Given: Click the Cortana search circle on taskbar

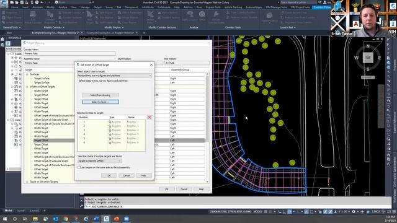Looking at the screenshot, I should [15, 219].
